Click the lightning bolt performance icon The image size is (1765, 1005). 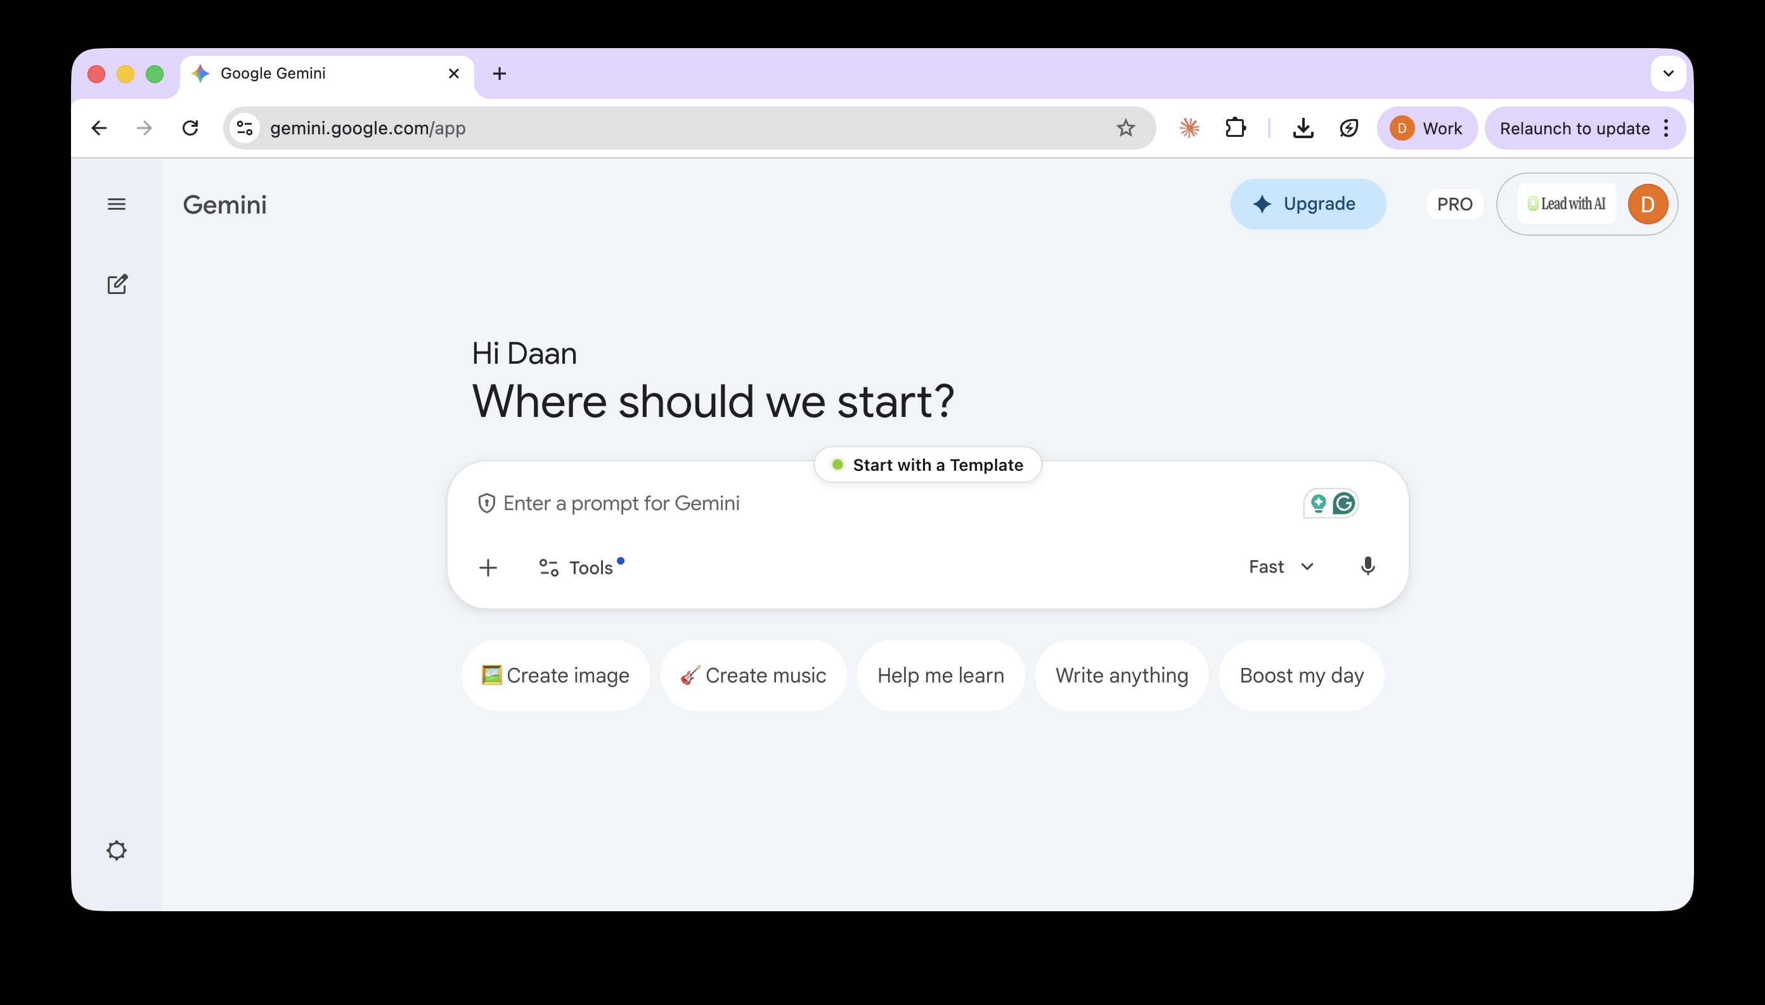pos(1348,128)
